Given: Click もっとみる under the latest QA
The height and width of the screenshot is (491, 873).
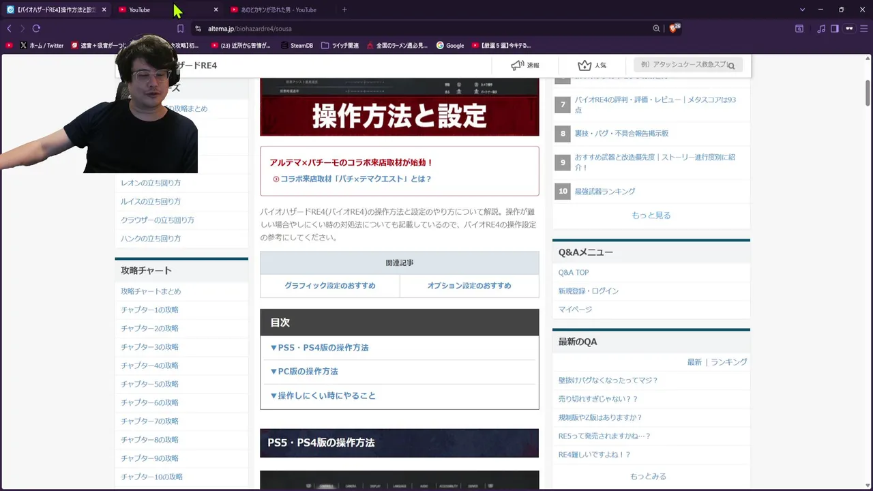Looking at the screenshot, I should (x=649, y=476).
